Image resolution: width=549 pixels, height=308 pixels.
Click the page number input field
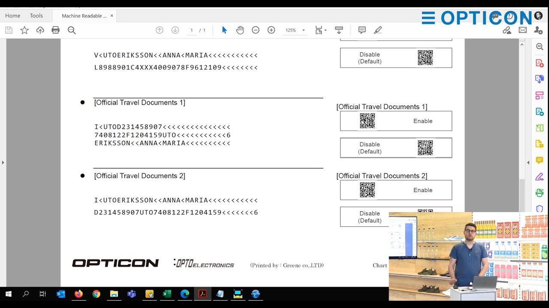(x=192, y=30)
